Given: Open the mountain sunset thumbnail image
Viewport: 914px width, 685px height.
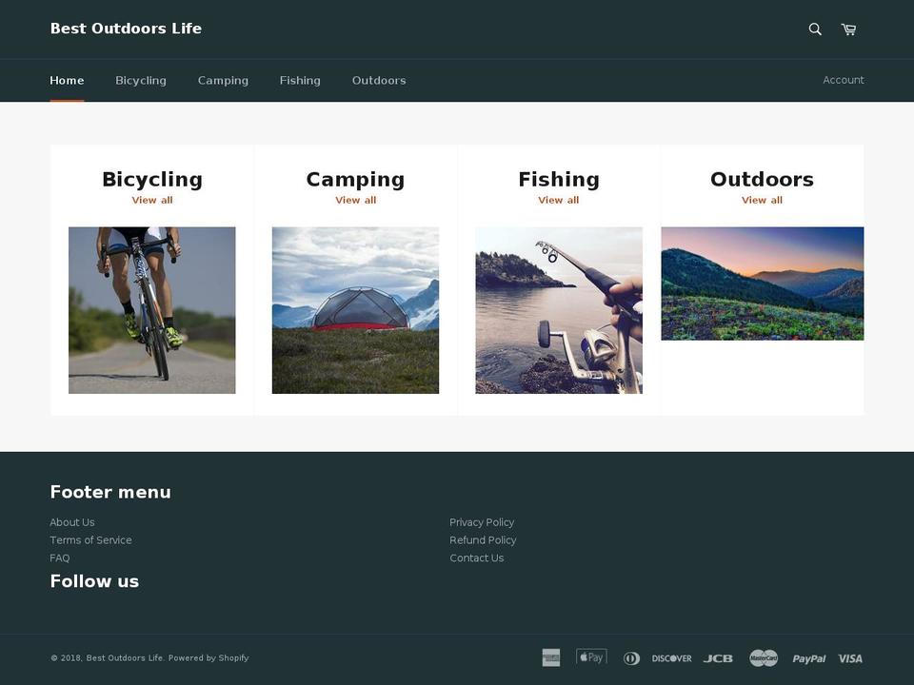Looking at the screenshot, I should (762, 284).
